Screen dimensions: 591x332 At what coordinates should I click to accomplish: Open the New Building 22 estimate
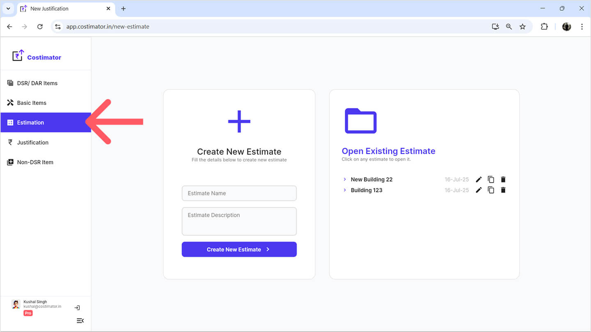pyautogui.click(x=371, y=180)
